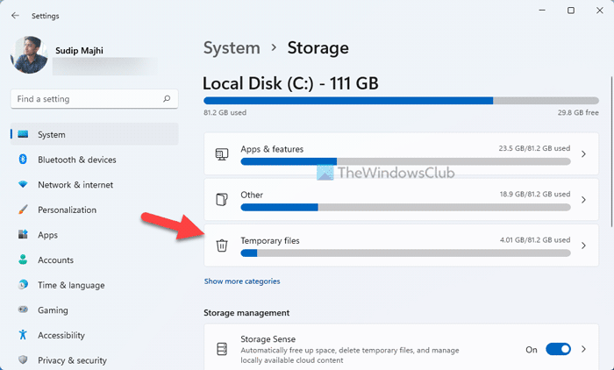614x370 pixels.
Task: Open the Accounts settings section
Action: 55,260
